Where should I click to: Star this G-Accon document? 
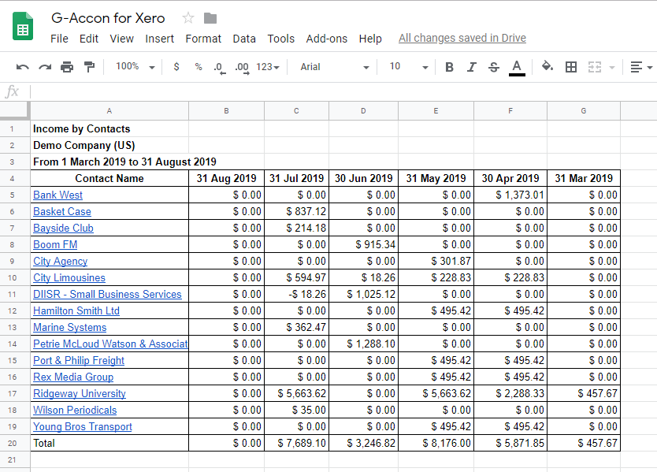pyautogui.click(x=188, y=18)
